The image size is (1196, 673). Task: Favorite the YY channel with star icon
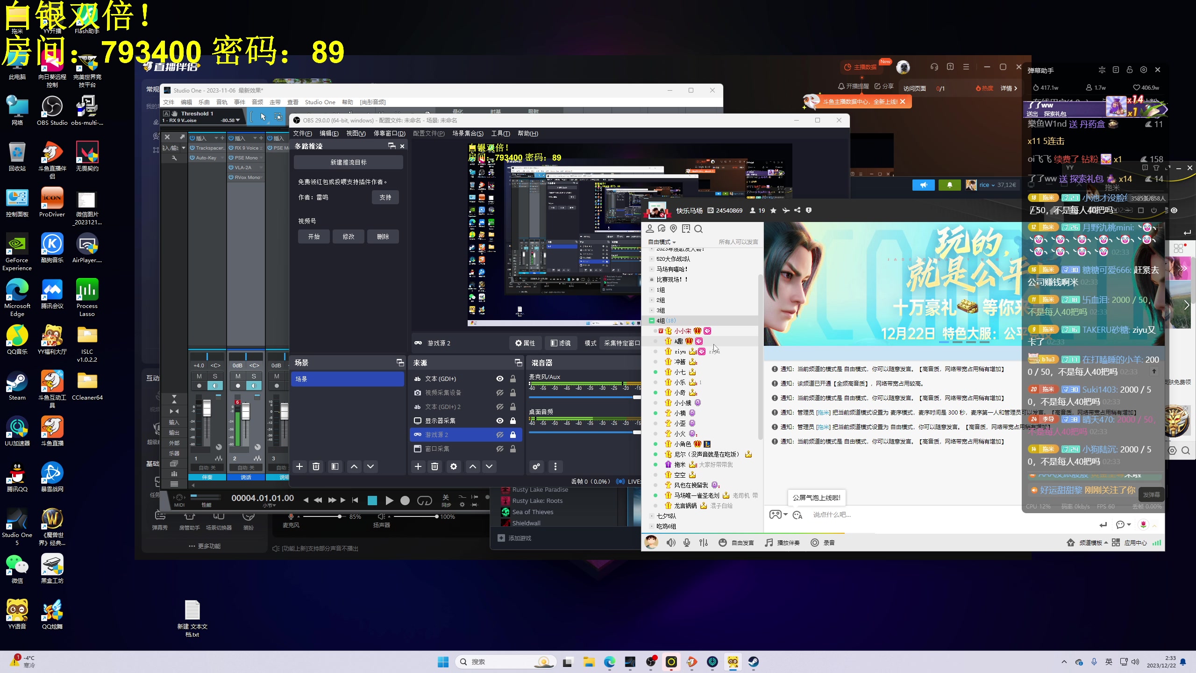click(774, 210)
